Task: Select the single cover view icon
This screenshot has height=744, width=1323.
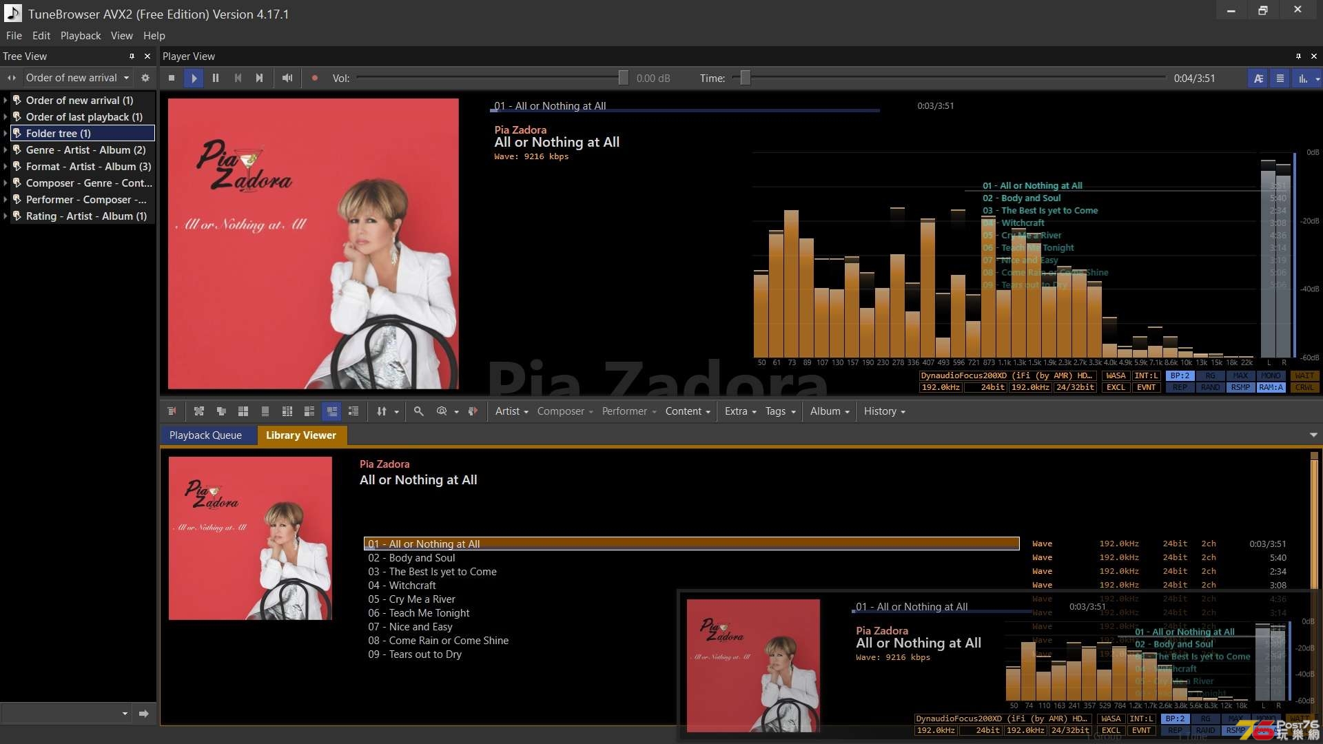Action: coord(265,411)
